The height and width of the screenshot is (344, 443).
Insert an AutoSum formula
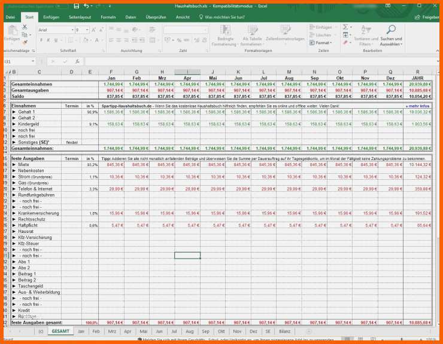point(345,27)
